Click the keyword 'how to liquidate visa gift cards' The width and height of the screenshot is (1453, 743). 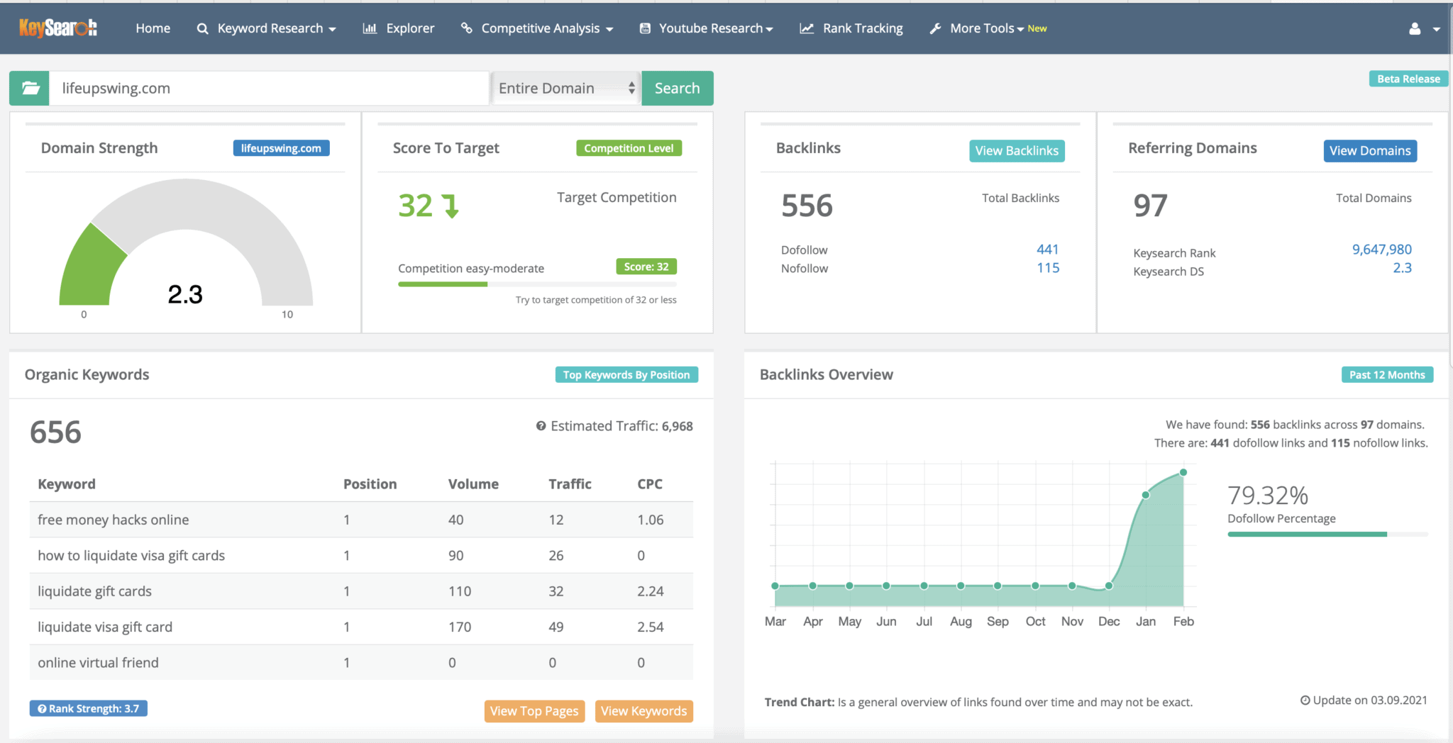coord(131,555)
